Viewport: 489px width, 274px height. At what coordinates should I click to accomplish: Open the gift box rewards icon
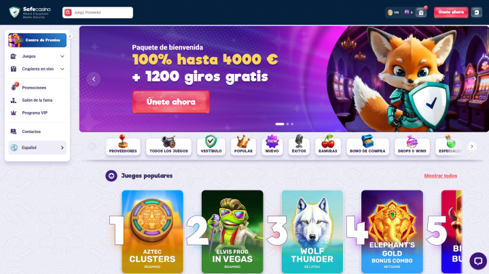point(421,12)
